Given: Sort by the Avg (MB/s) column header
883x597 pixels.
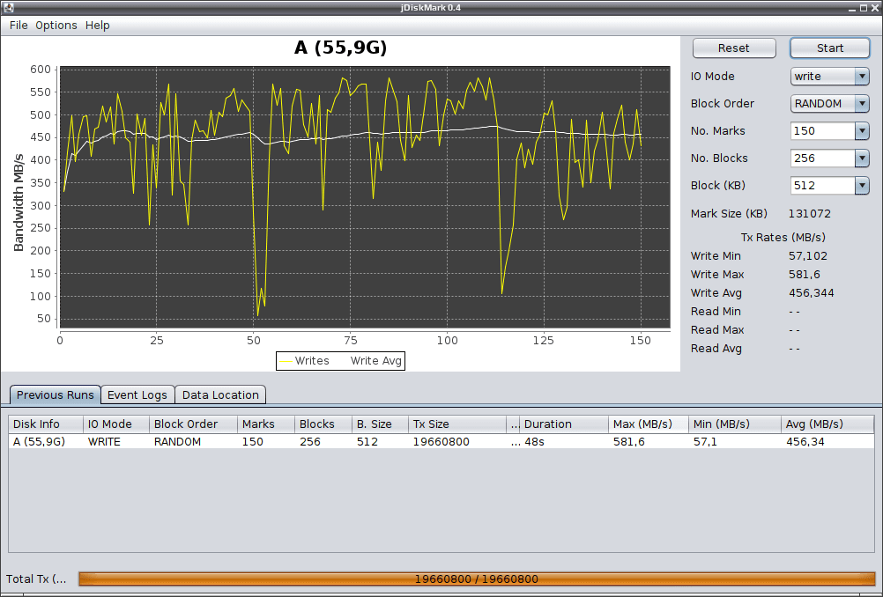Looking at the screenshot, I should coord(827,424).
